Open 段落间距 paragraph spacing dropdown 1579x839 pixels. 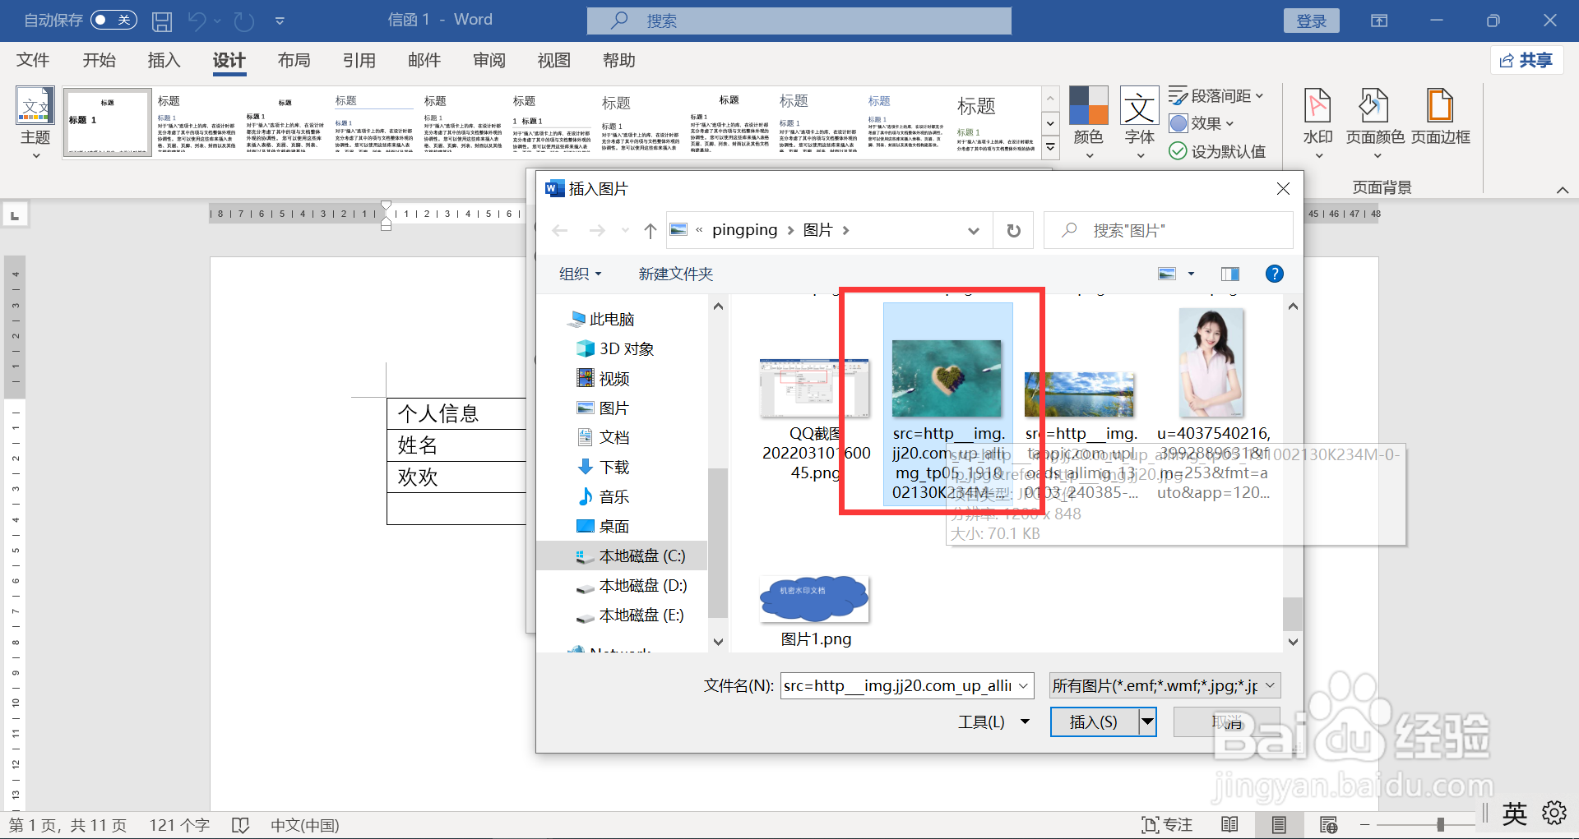tap(1216, 96)
